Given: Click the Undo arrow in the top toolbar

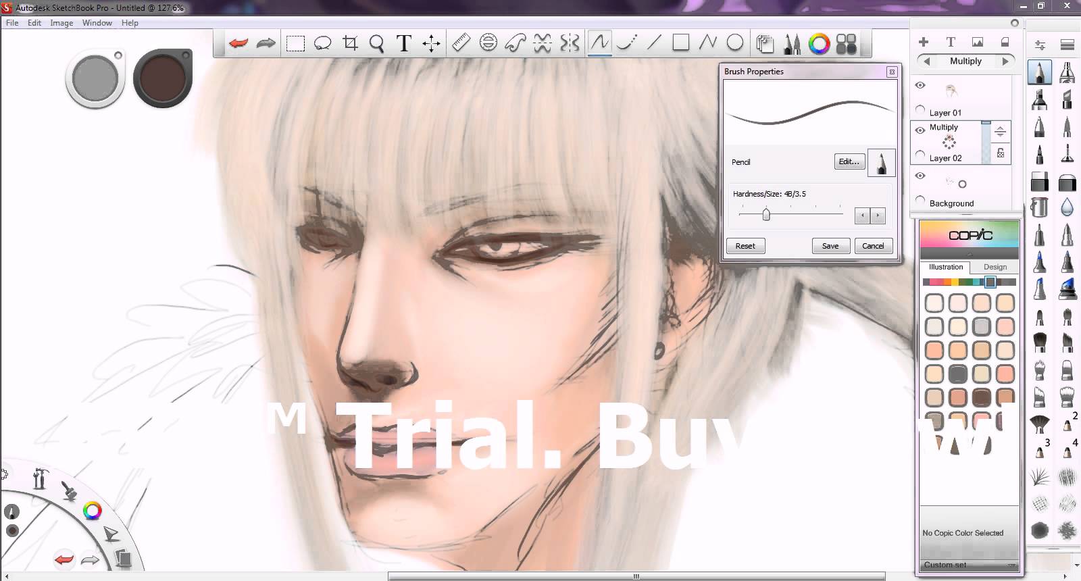Looking at the screenshot, I should 238,43.
